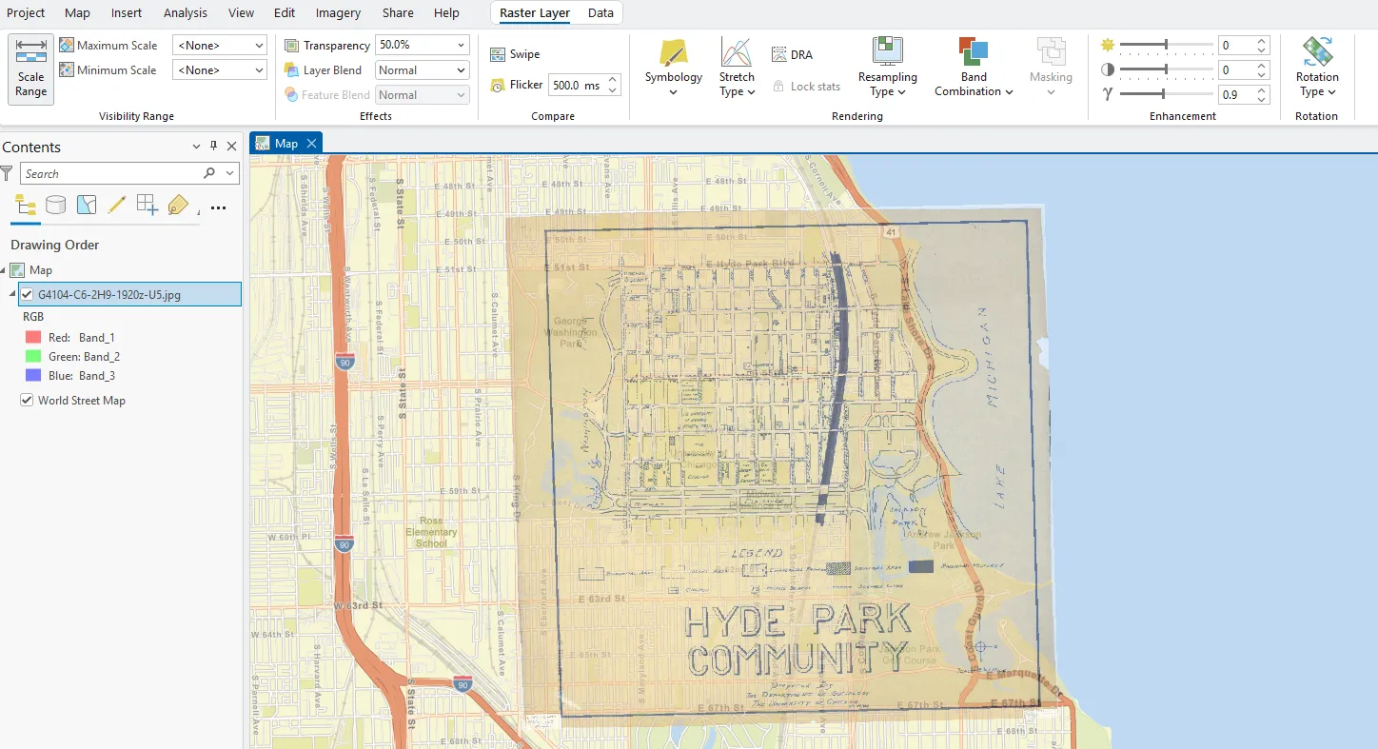1378x749 pixels.
Task: Open the Symbology button
Action: pos(674,69)
